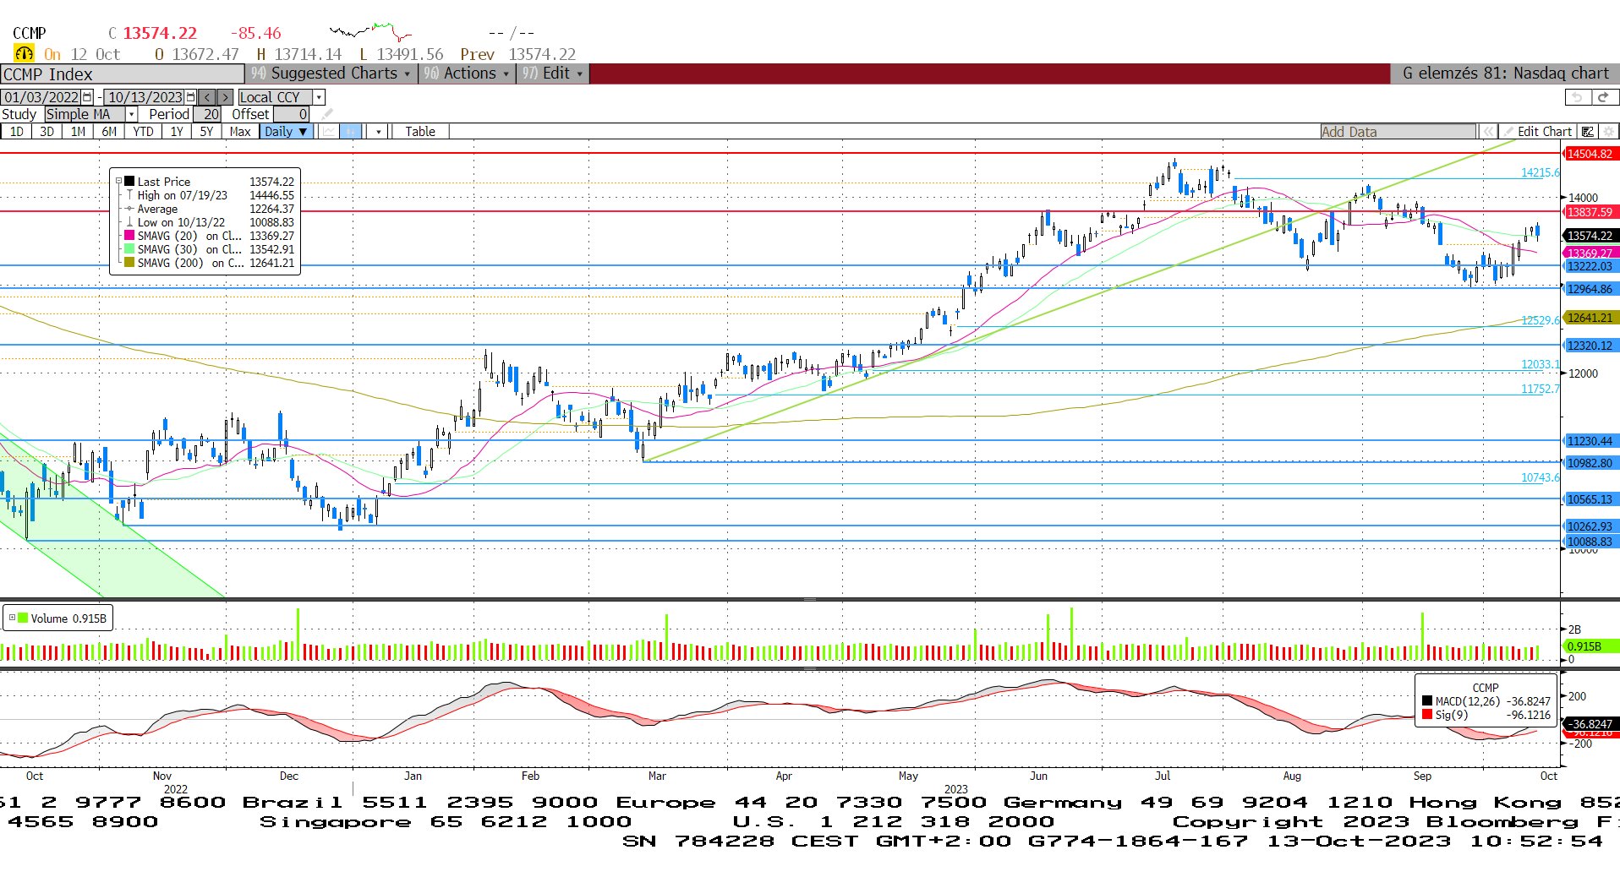Click the yellow gauge icon beside On
This screenshot has width=1620, height=888.
pos(24,53)
